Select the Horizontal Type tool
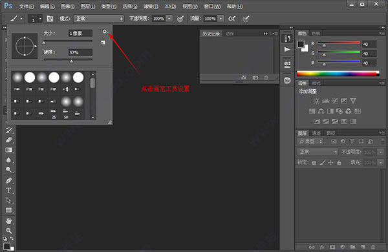Screen dimensions: 388x252 pos(8,190)
